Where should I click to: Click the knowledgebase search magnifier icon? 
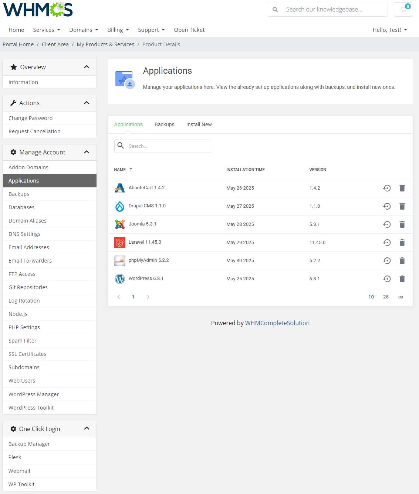point(275,9)
